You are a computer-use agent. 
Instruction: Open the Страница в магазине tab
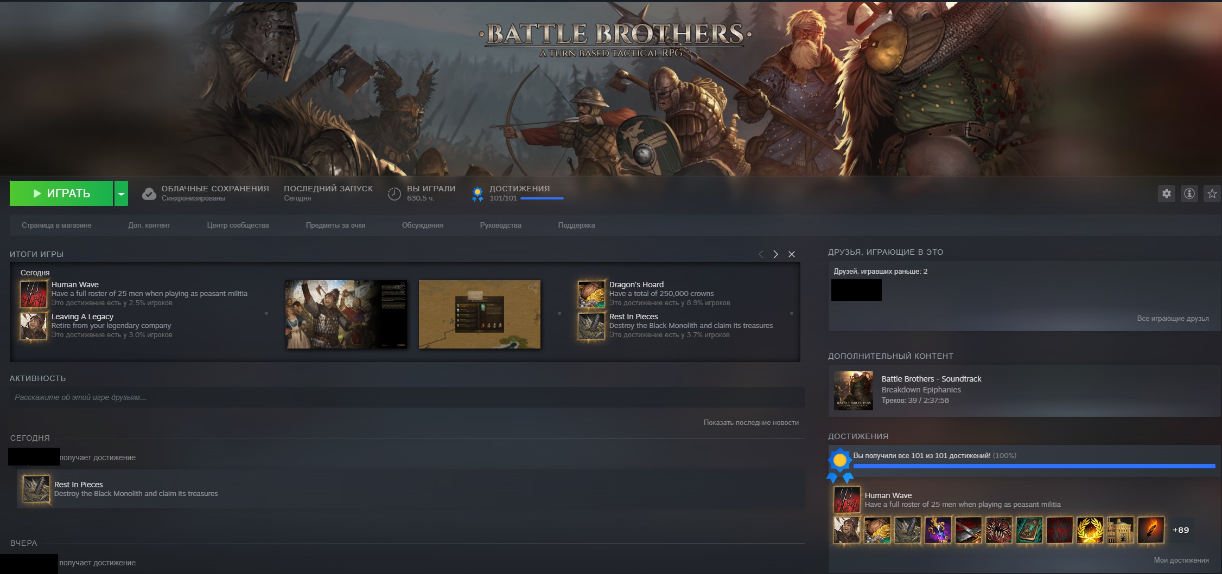tap(56, 225)
